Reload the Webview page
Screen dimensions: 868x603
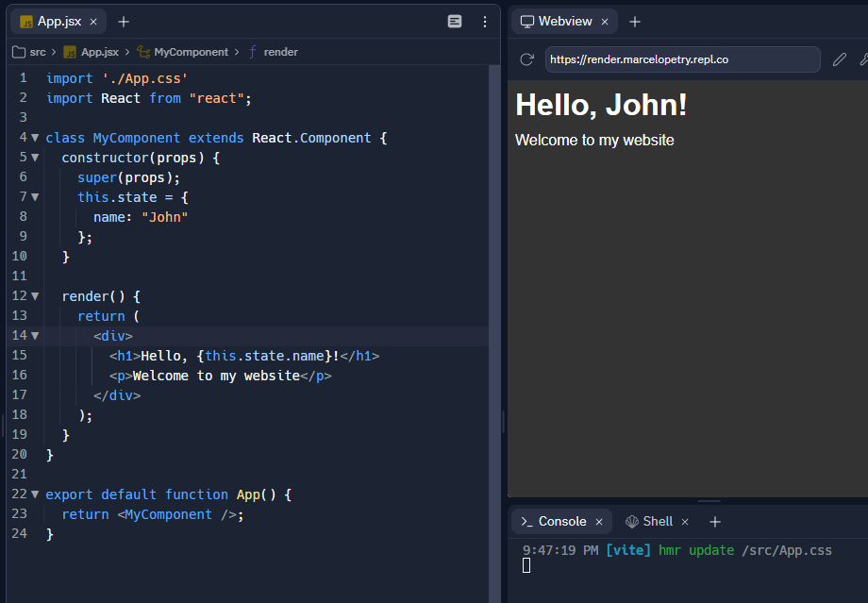527,59
